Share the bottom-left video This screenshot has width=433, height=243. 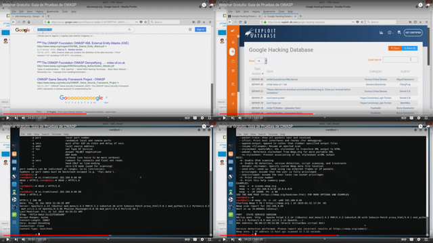211,126
